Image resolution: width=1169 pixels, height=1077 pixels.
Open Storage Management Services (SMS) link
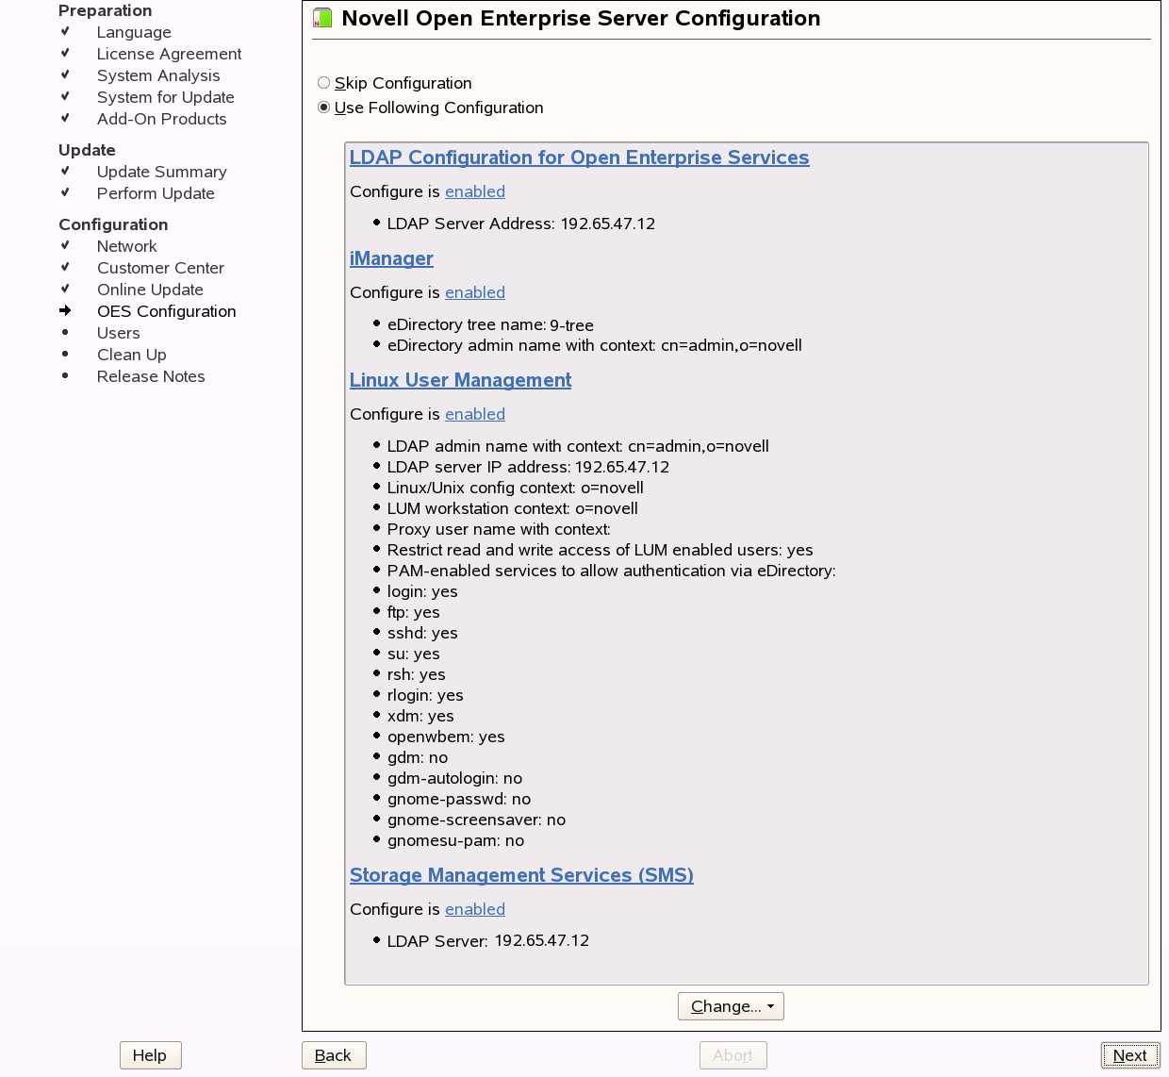521,875
